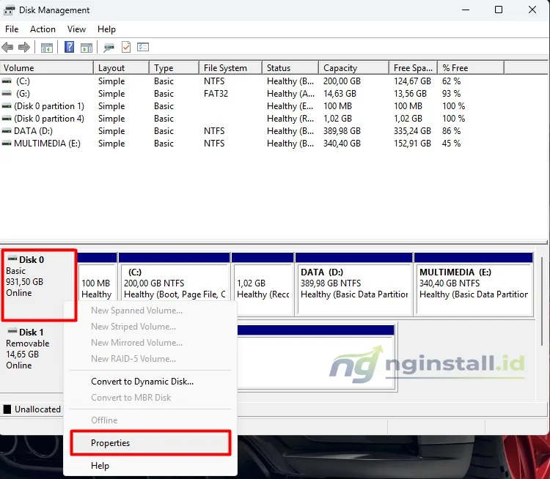Open the blue Help question mark icon
The height and width of the screenshot is (479, 550).
[x=69, y=47]
